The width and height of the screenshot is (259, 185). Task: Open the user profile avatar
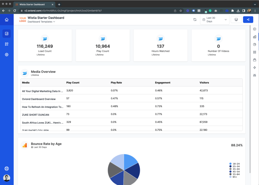pos(7,178)
